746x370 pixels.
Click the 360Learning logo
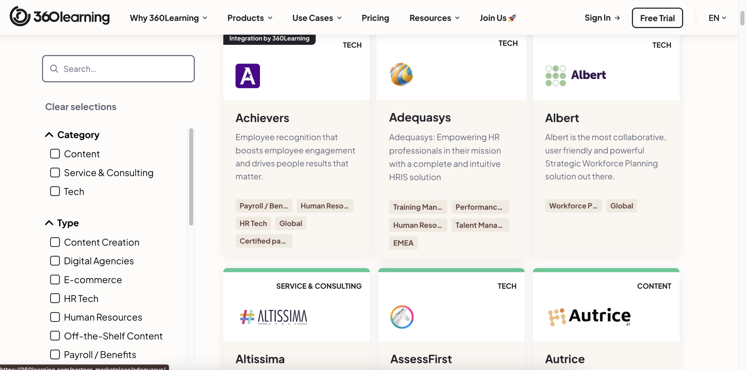[60, 17]
